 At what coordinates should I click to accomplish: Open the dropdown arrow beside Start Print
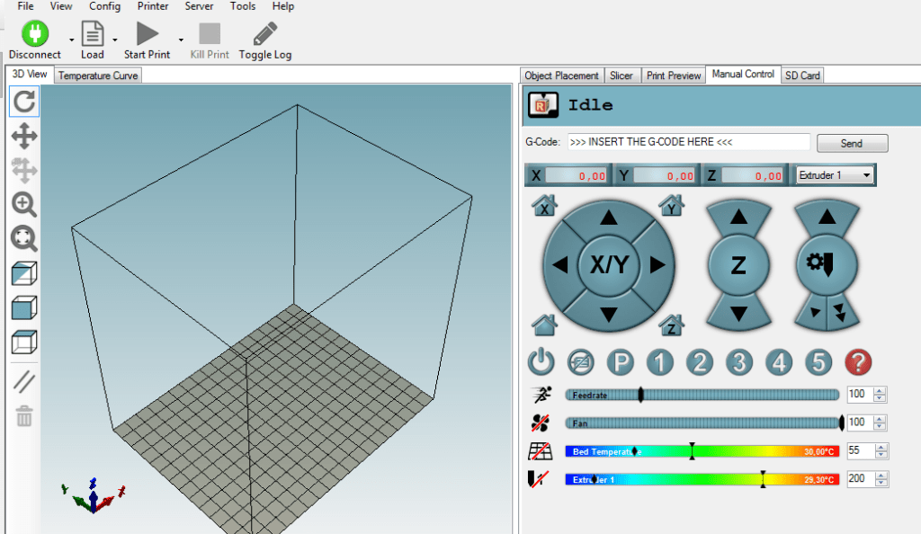(179, 38)
